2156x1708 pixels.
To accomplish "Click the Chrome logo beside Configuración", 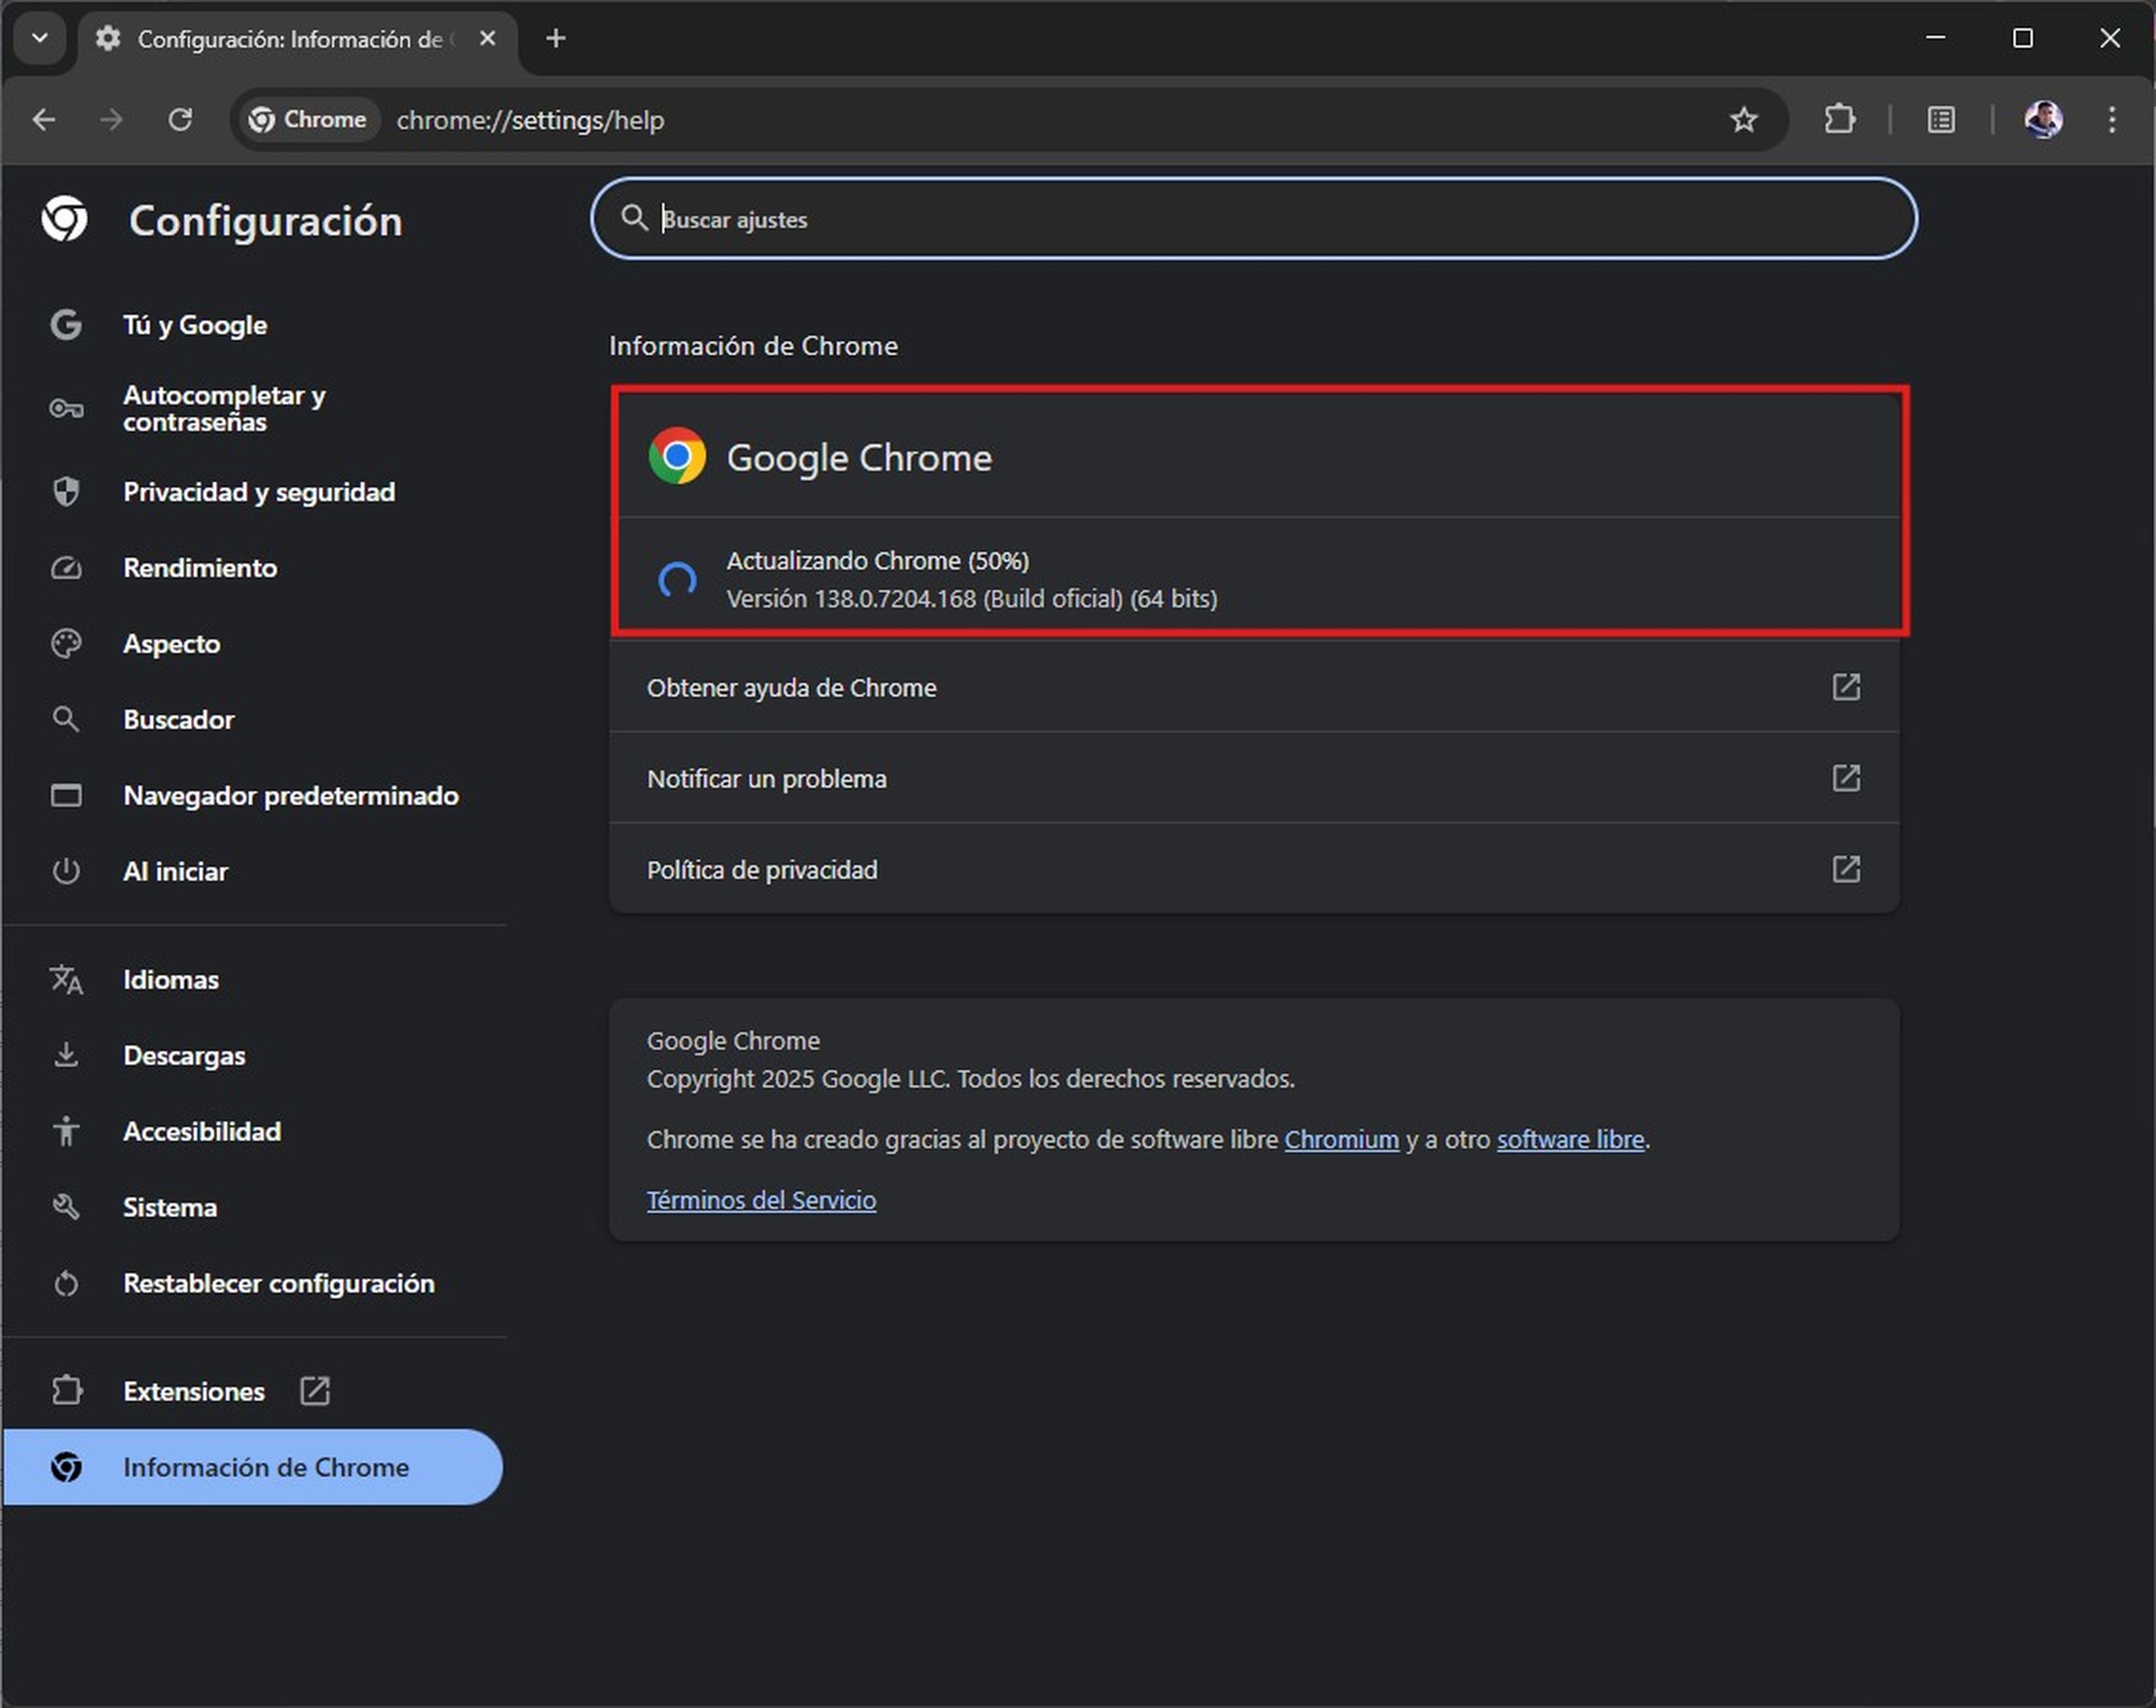I will [x=65, y=219].
